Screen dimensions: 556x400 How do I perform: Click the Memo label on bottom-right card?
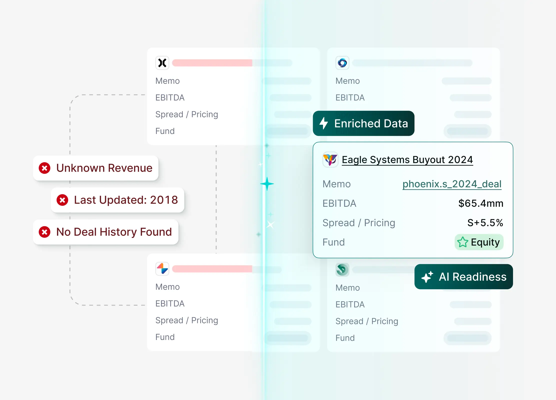(347, 288)
